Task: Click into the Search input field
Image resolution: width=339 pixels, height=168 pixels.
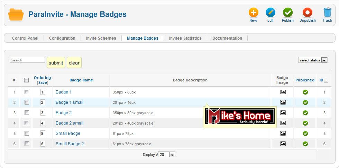Action: tap(27, 60)
